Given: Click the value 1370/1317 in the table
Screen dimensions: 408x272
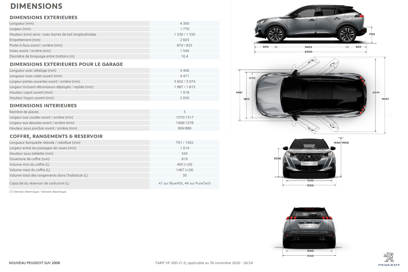Looking at the screenshot, I should pos(184,117).
